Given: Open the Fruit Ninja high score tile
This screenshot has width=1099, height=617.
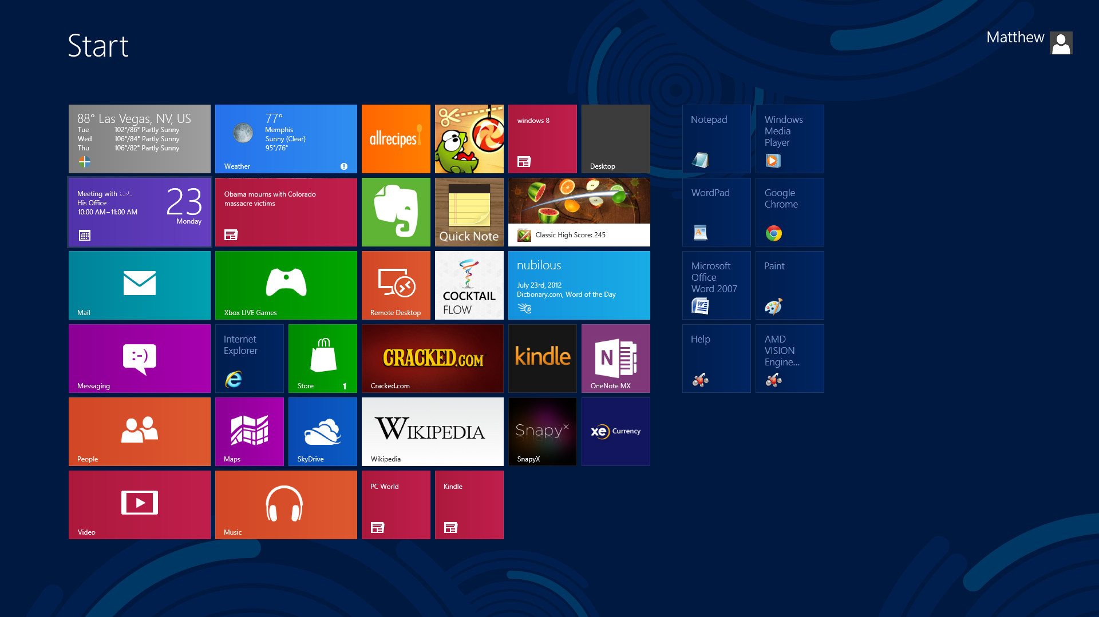Looking at the screenshot, I should [x=579, y=212].
